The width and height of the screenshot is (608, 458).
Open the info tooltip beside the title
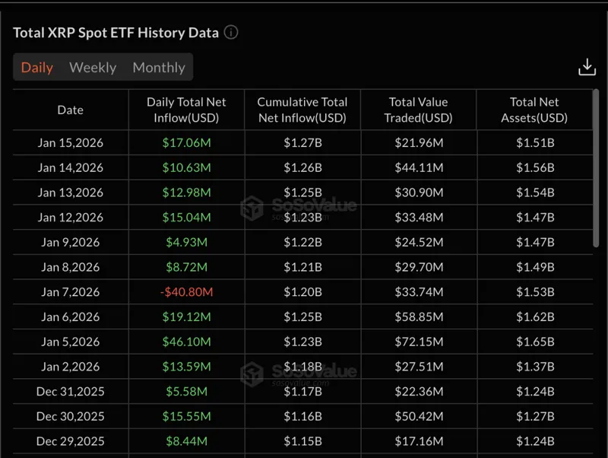coord(230,32)
